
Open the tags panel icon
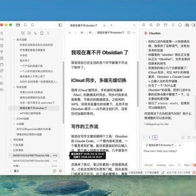click(x=158, y=25)
